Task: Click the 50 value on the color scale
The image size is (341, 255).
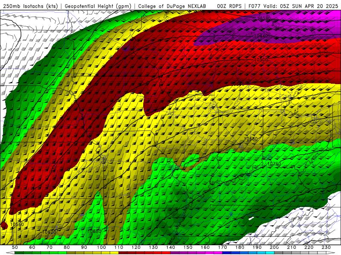Action: click(x=15, y=247)
